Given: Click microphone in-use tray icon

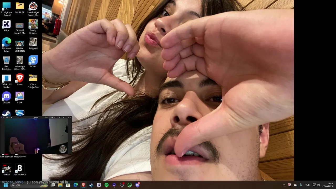Looking at the screenshot, I should [301, 185].
